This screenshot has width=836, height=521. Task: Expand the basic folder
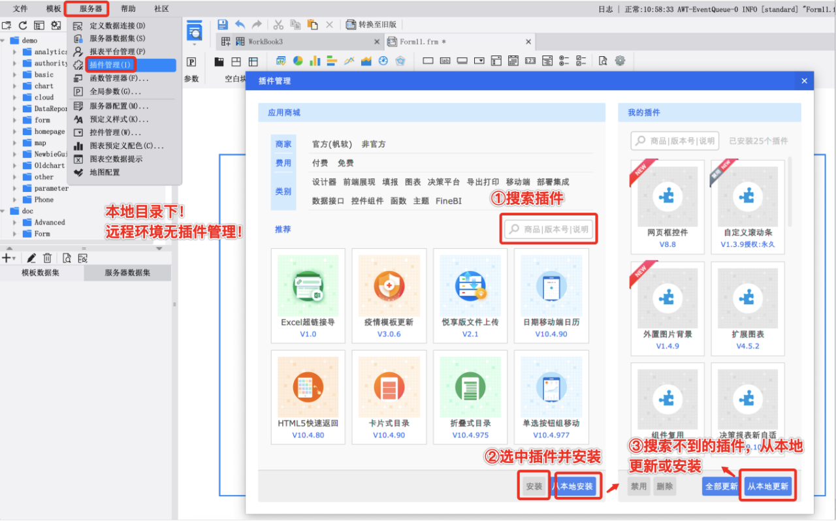(14, 74)
